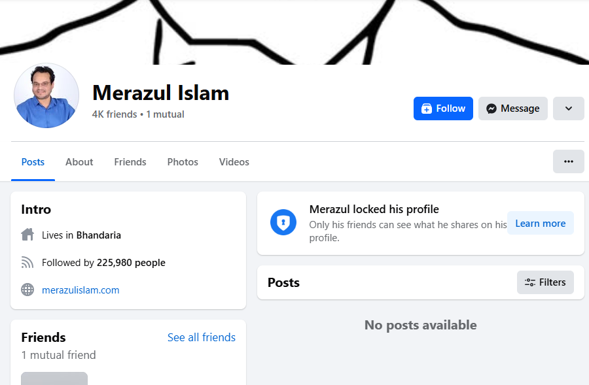Image resolution: width=589 pixels, height=385 pixels.
Task: Click the home icon beside Lives in Bhandaria
Action: tap(27, 235)
